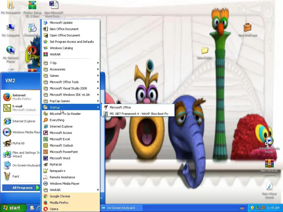Expand Accessories submenu arrow
Image resolution: width=283 pixels, height=212 pixels.
click(x=98, y=69)
